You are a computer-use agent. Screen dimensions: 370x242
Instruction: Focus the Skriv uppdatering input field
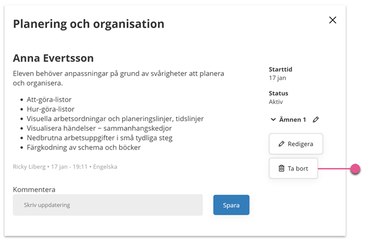pyautogui.click(x=108, y=205)
